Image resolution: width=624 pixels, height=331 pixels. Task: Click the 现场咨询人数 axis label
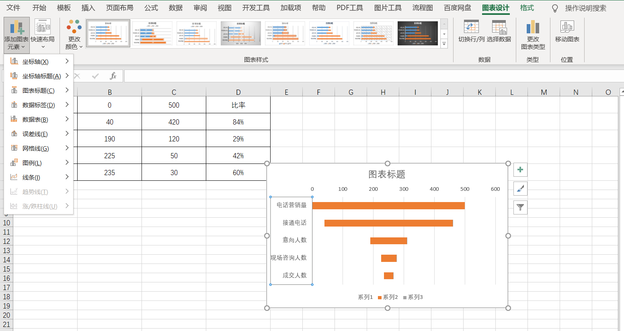pyautogui.click(x=289, y=257)
